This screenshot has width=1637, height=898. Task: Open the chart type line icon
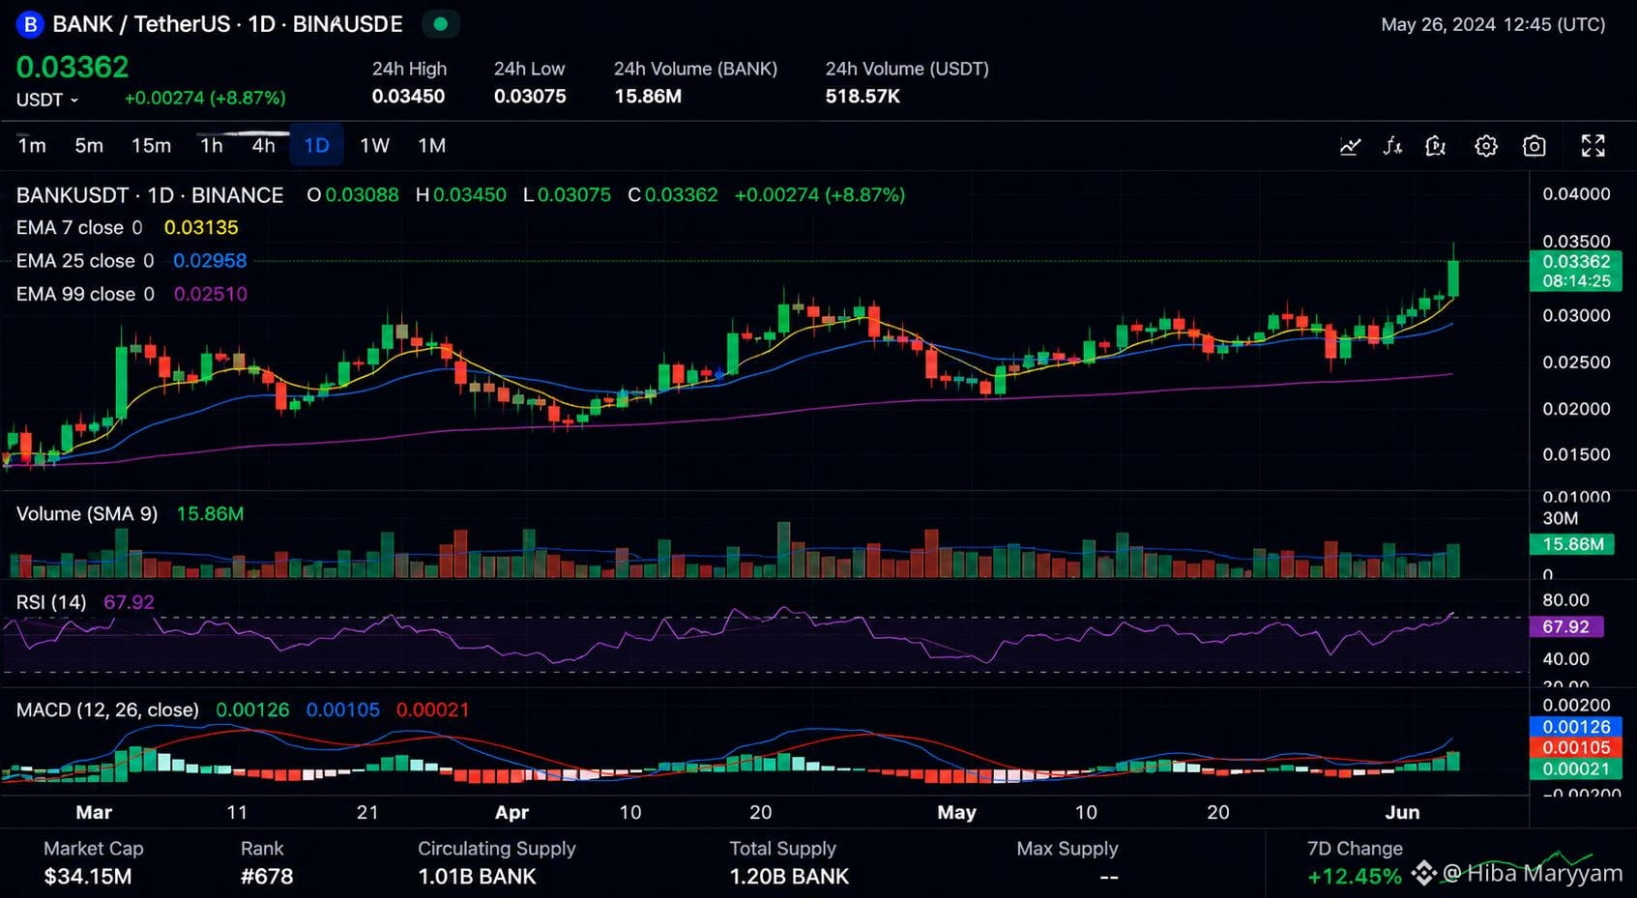1350,146
